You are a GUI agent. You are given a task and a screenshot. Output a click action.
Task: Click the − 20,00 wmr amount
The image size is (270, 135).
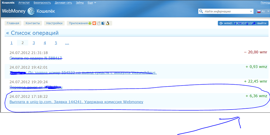256,52
